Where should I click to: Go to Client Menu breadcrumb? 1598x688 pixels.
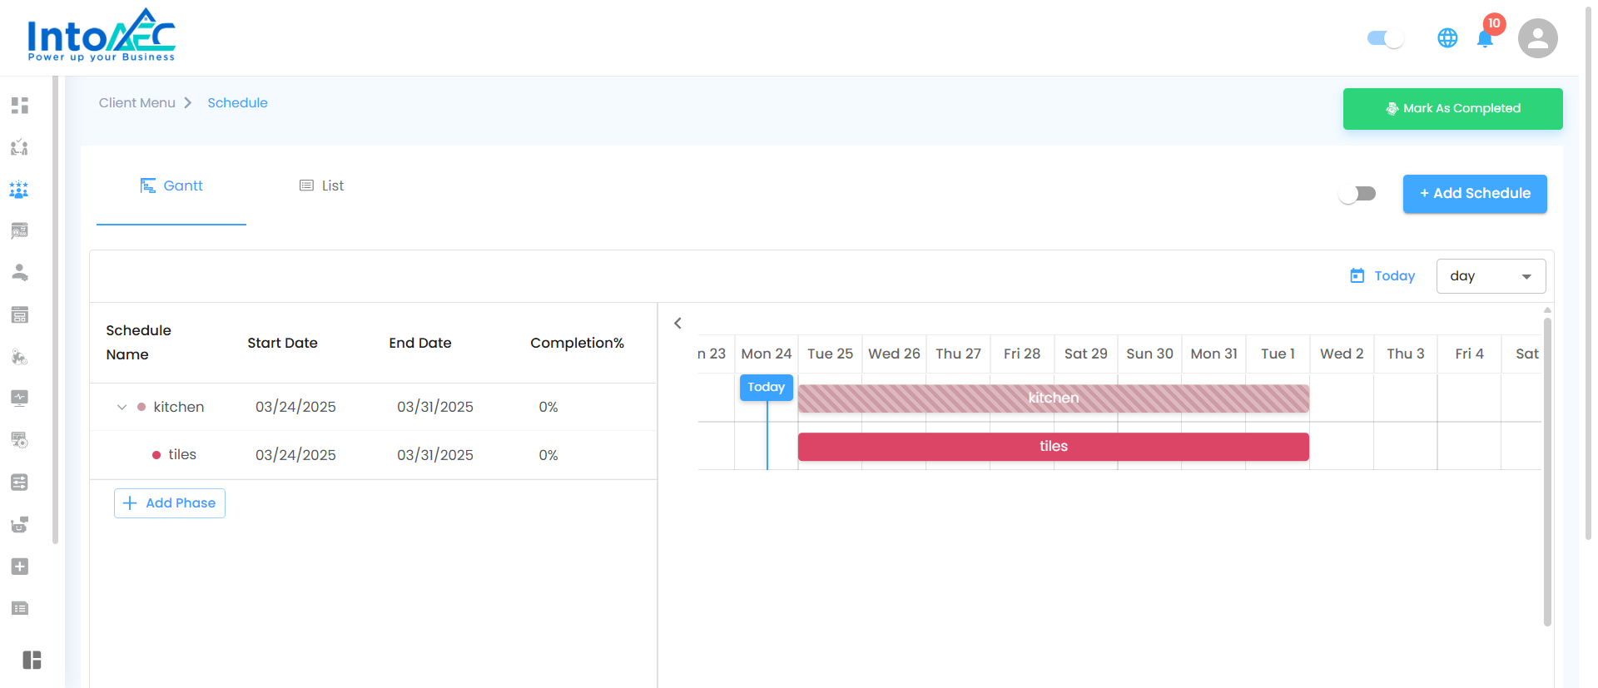[137, 103]
